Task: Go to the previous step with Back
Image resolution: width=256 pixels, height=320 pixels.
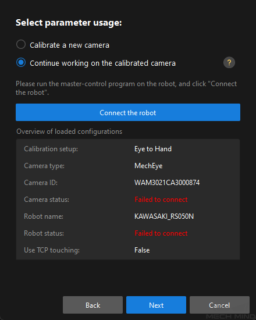Action: pyautogui.click(x=93, y=305)
